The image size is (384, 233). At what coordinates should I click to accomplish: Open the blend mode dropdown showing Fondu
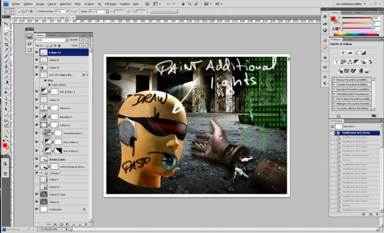point(51,40)
